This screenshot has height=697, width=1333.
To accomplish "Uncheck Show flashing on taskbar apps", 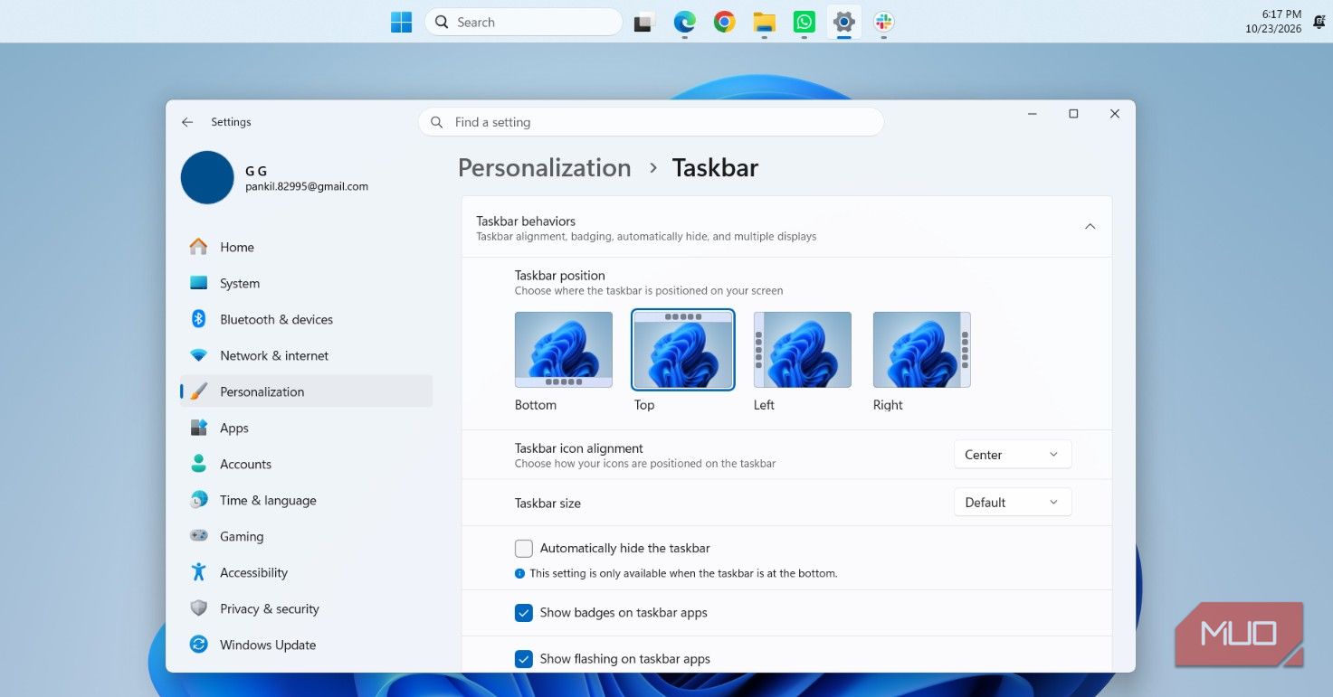I will point(524,659).
